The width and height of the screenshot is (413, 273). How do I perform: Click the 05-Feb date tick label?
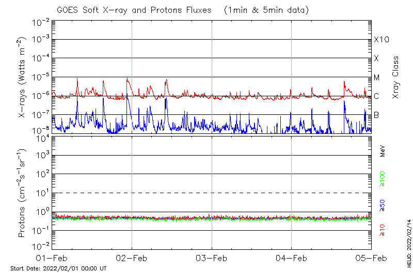tap(371, 258)
